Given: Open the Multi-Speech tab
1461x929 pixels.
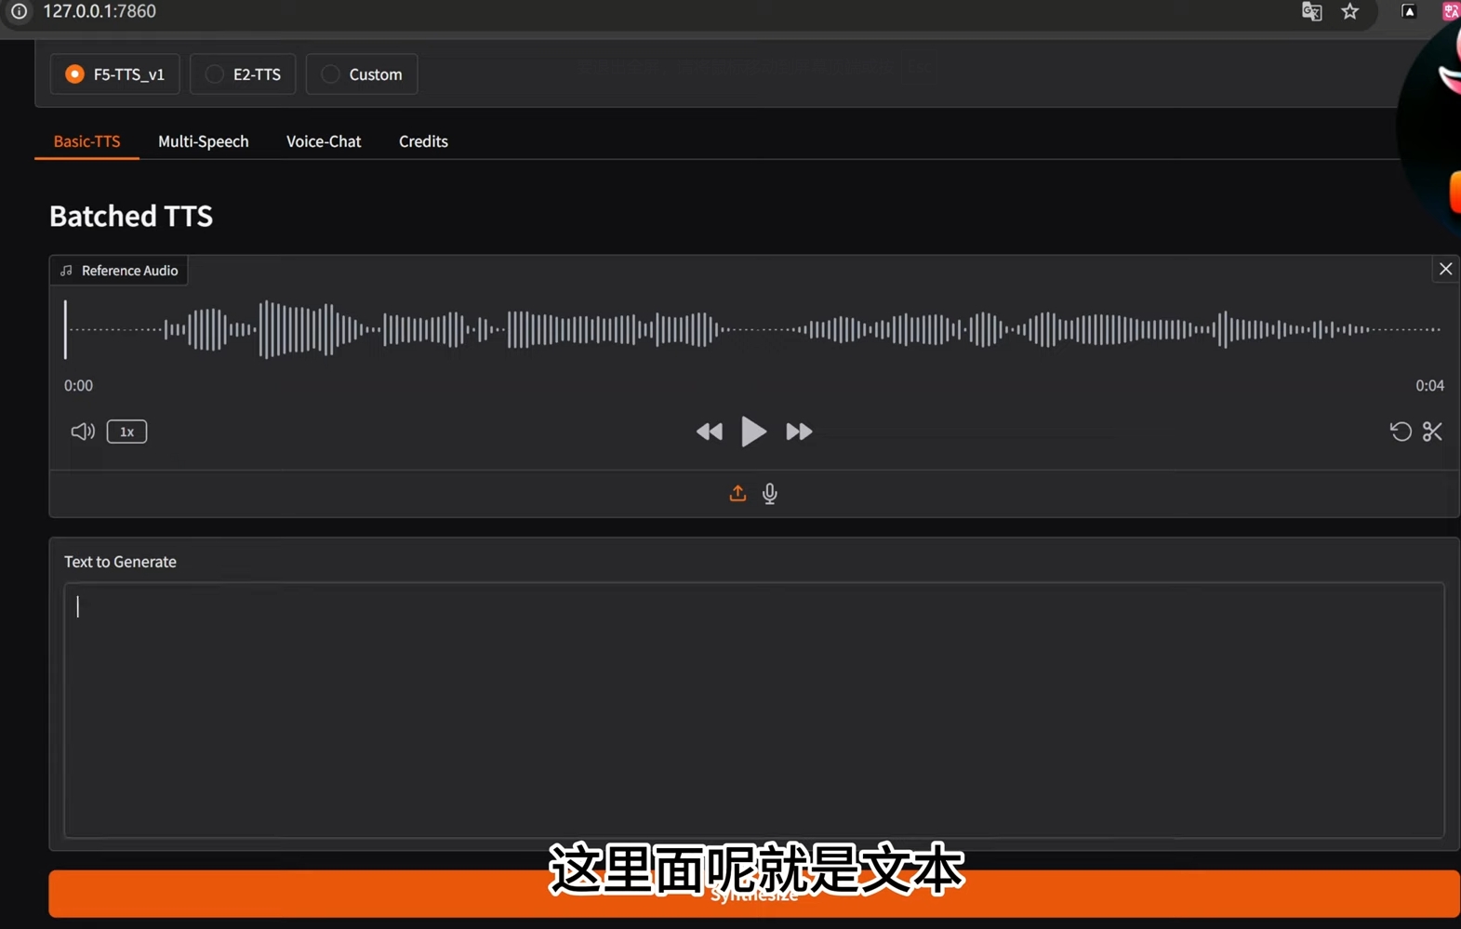Looking at the screenshot, I should pos(204,141).
